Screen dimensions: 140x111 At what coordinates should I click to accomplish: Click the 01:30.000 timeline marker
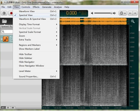pos(82,108)
